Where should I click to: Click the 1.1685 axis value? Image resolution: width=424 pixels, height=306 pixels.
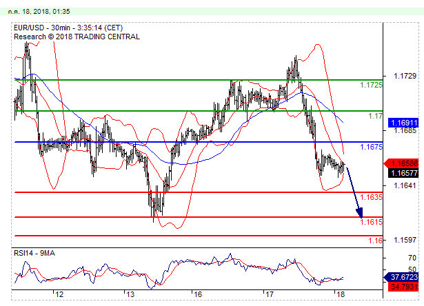pos(405,131)
